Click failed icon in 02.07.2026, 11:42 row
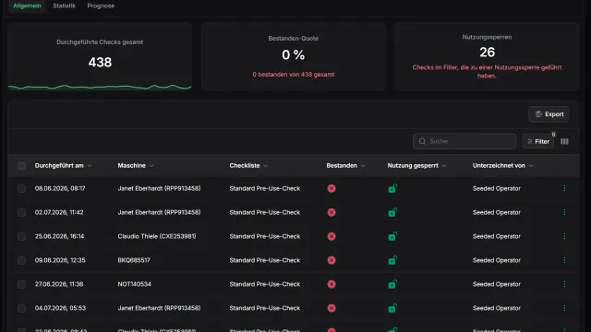This screenshot has width=591, height=332. (x=332, y=213)
